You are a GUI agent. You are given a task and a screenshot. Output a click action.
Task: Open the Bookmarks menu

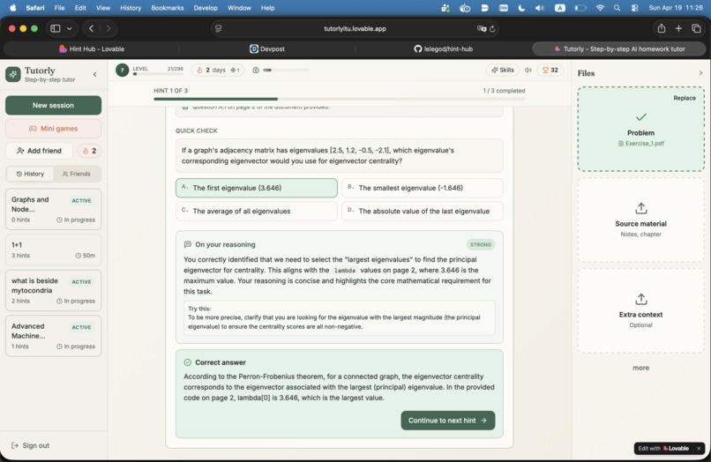coord(168,8)
